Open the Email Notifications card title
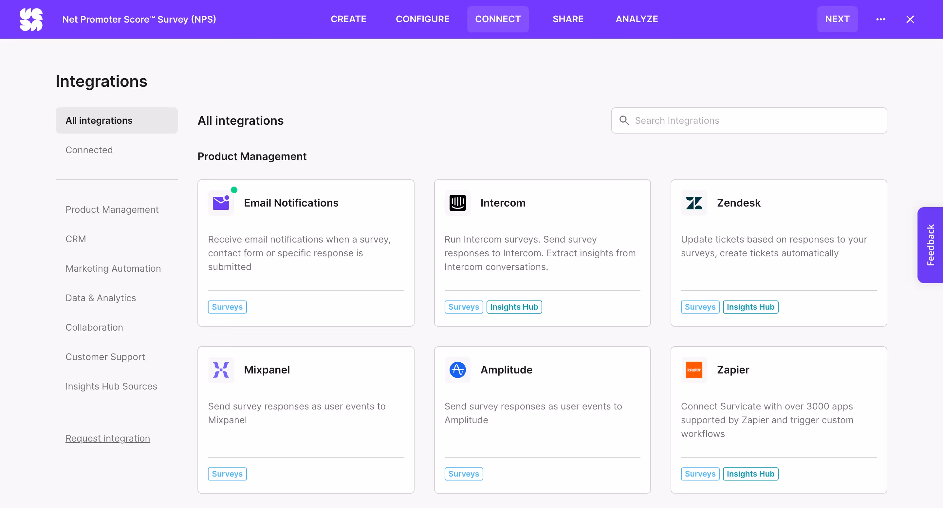943x508 pixels. click(291, 203)
